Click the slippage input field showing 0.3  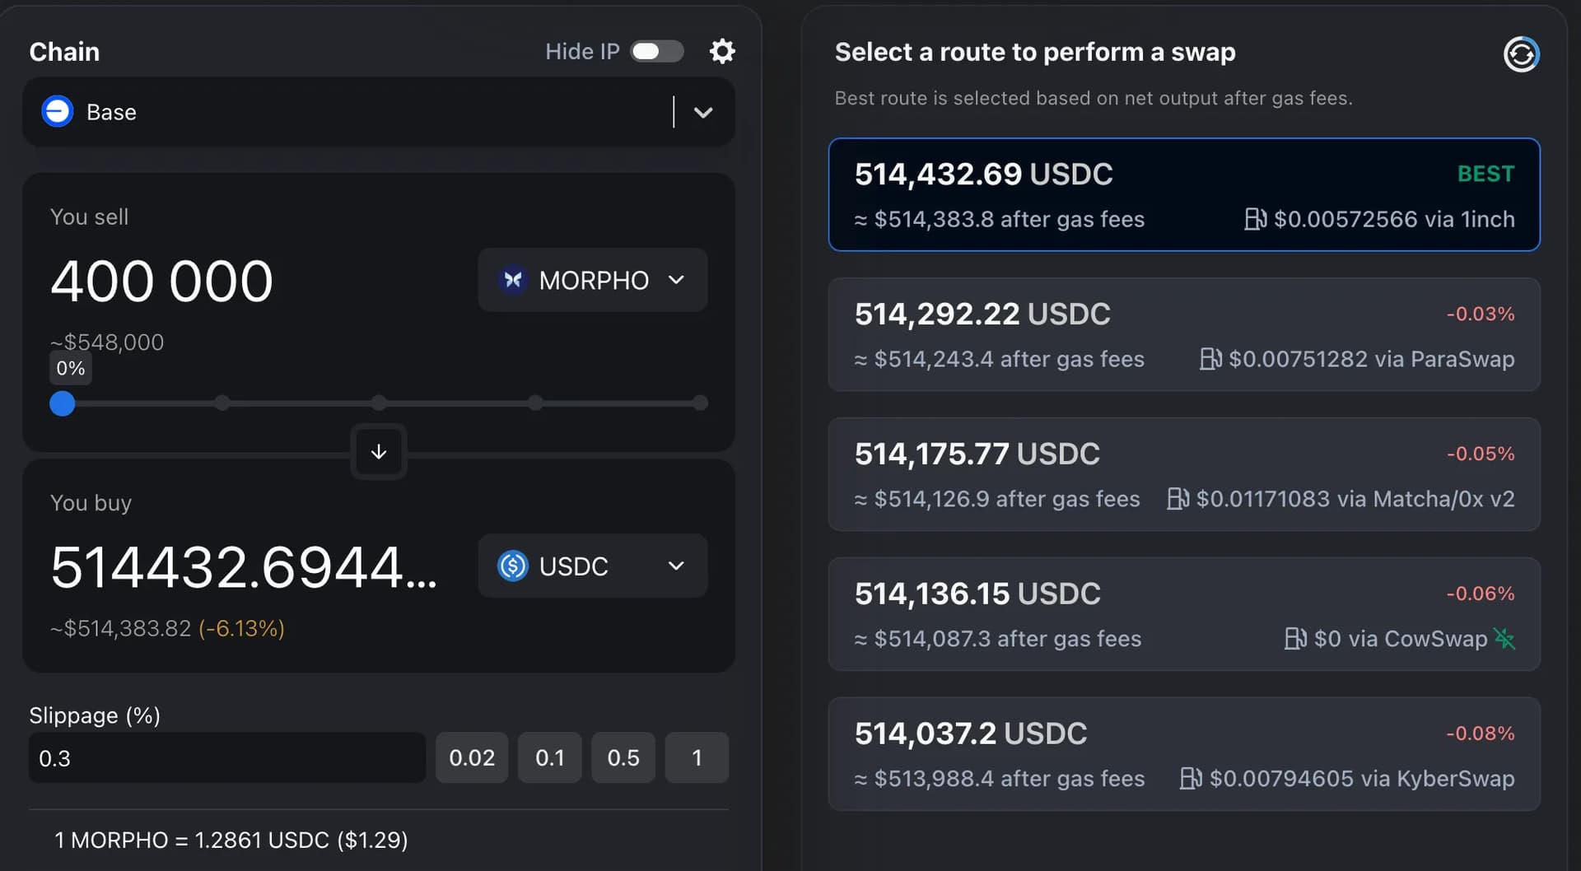[x=227, y=757]
